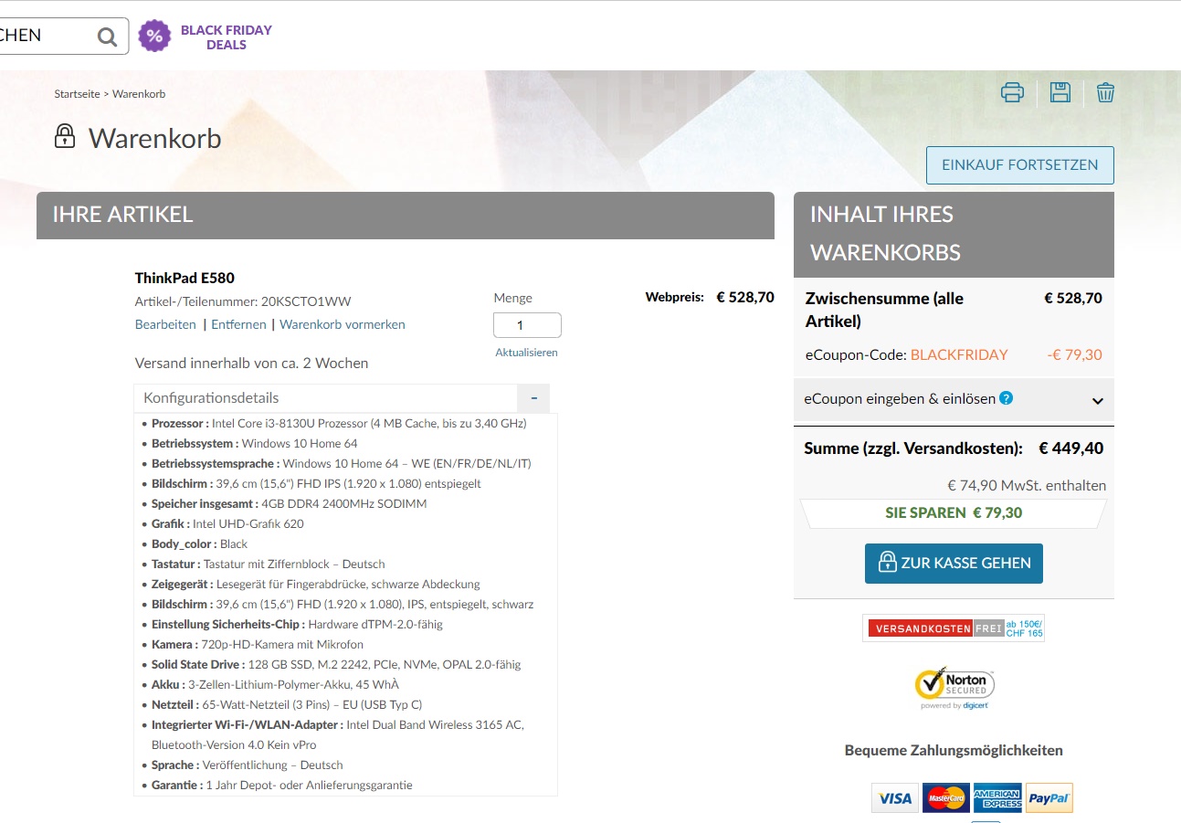The height and width of the screenshot is (823, 1181).
Task: Empty cart using trash can icon
Action: [1105, 92]
